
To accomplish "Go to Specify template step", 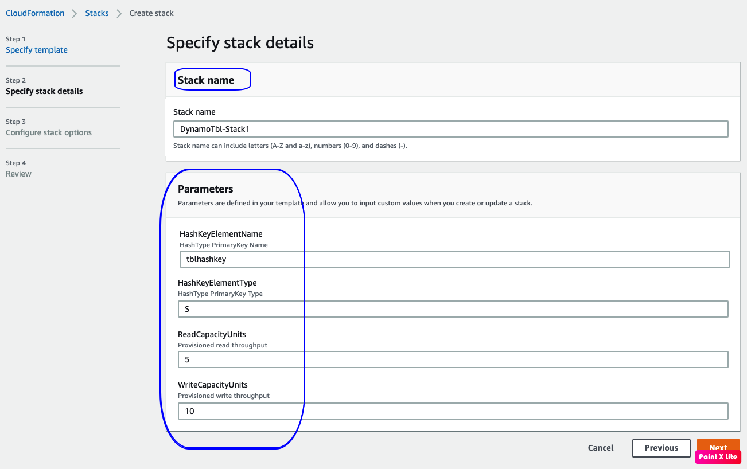I will pos(37,50).
